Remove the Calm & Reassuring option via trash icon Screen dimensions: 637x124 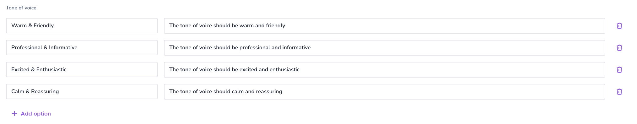(619, 92)
